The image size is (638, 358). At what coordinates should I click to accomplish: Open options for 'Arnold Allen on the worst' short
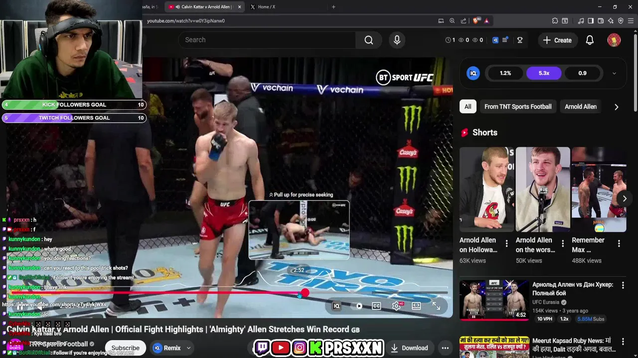click(563, 244)
